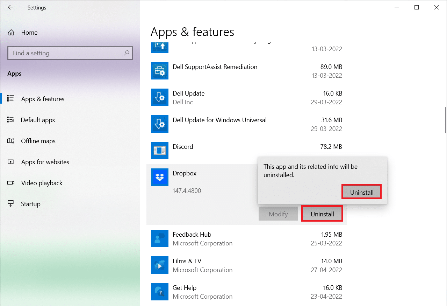Go to Home in Settings
This screenshot has height=306, width=447.
point(70,33)
